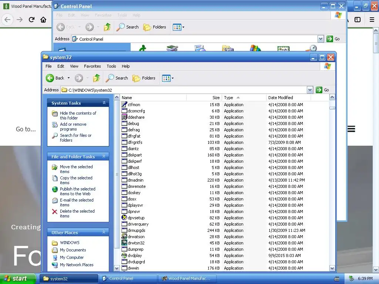Click Go button in system32 address bar

coord(323,90)
